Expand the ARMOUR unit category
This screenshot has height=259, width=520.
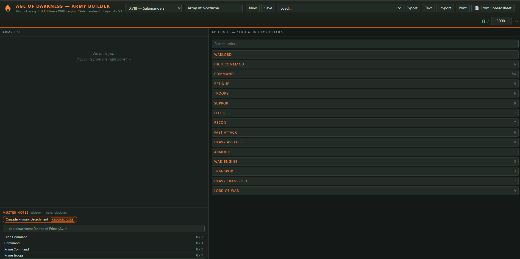[365, 152]
